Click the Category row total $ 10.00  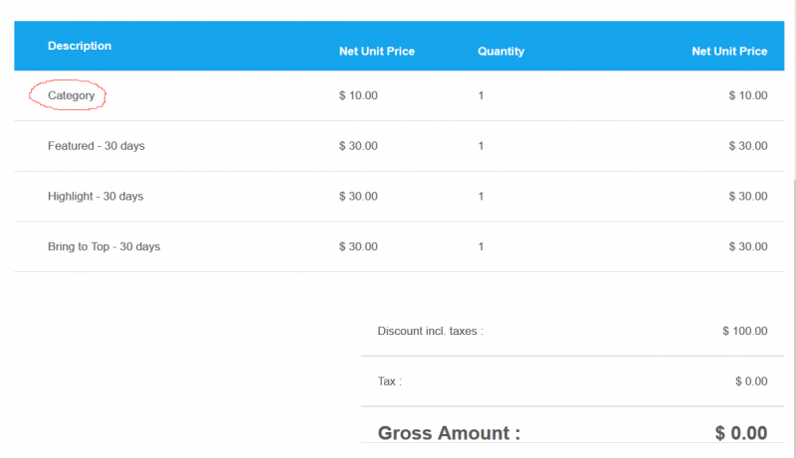[748, 95]
